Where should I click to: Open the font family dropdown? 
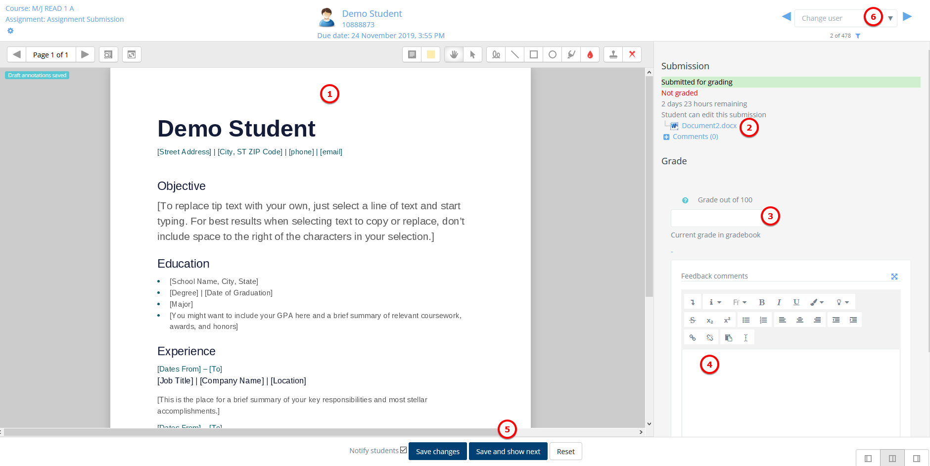[x=740, y=302]
